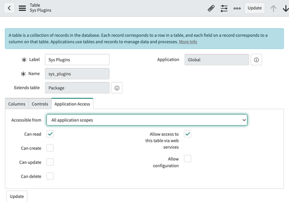Click info icon next to Extends table
The width and height of the screenshot is (289, 202).
click(x=117, y=88)
